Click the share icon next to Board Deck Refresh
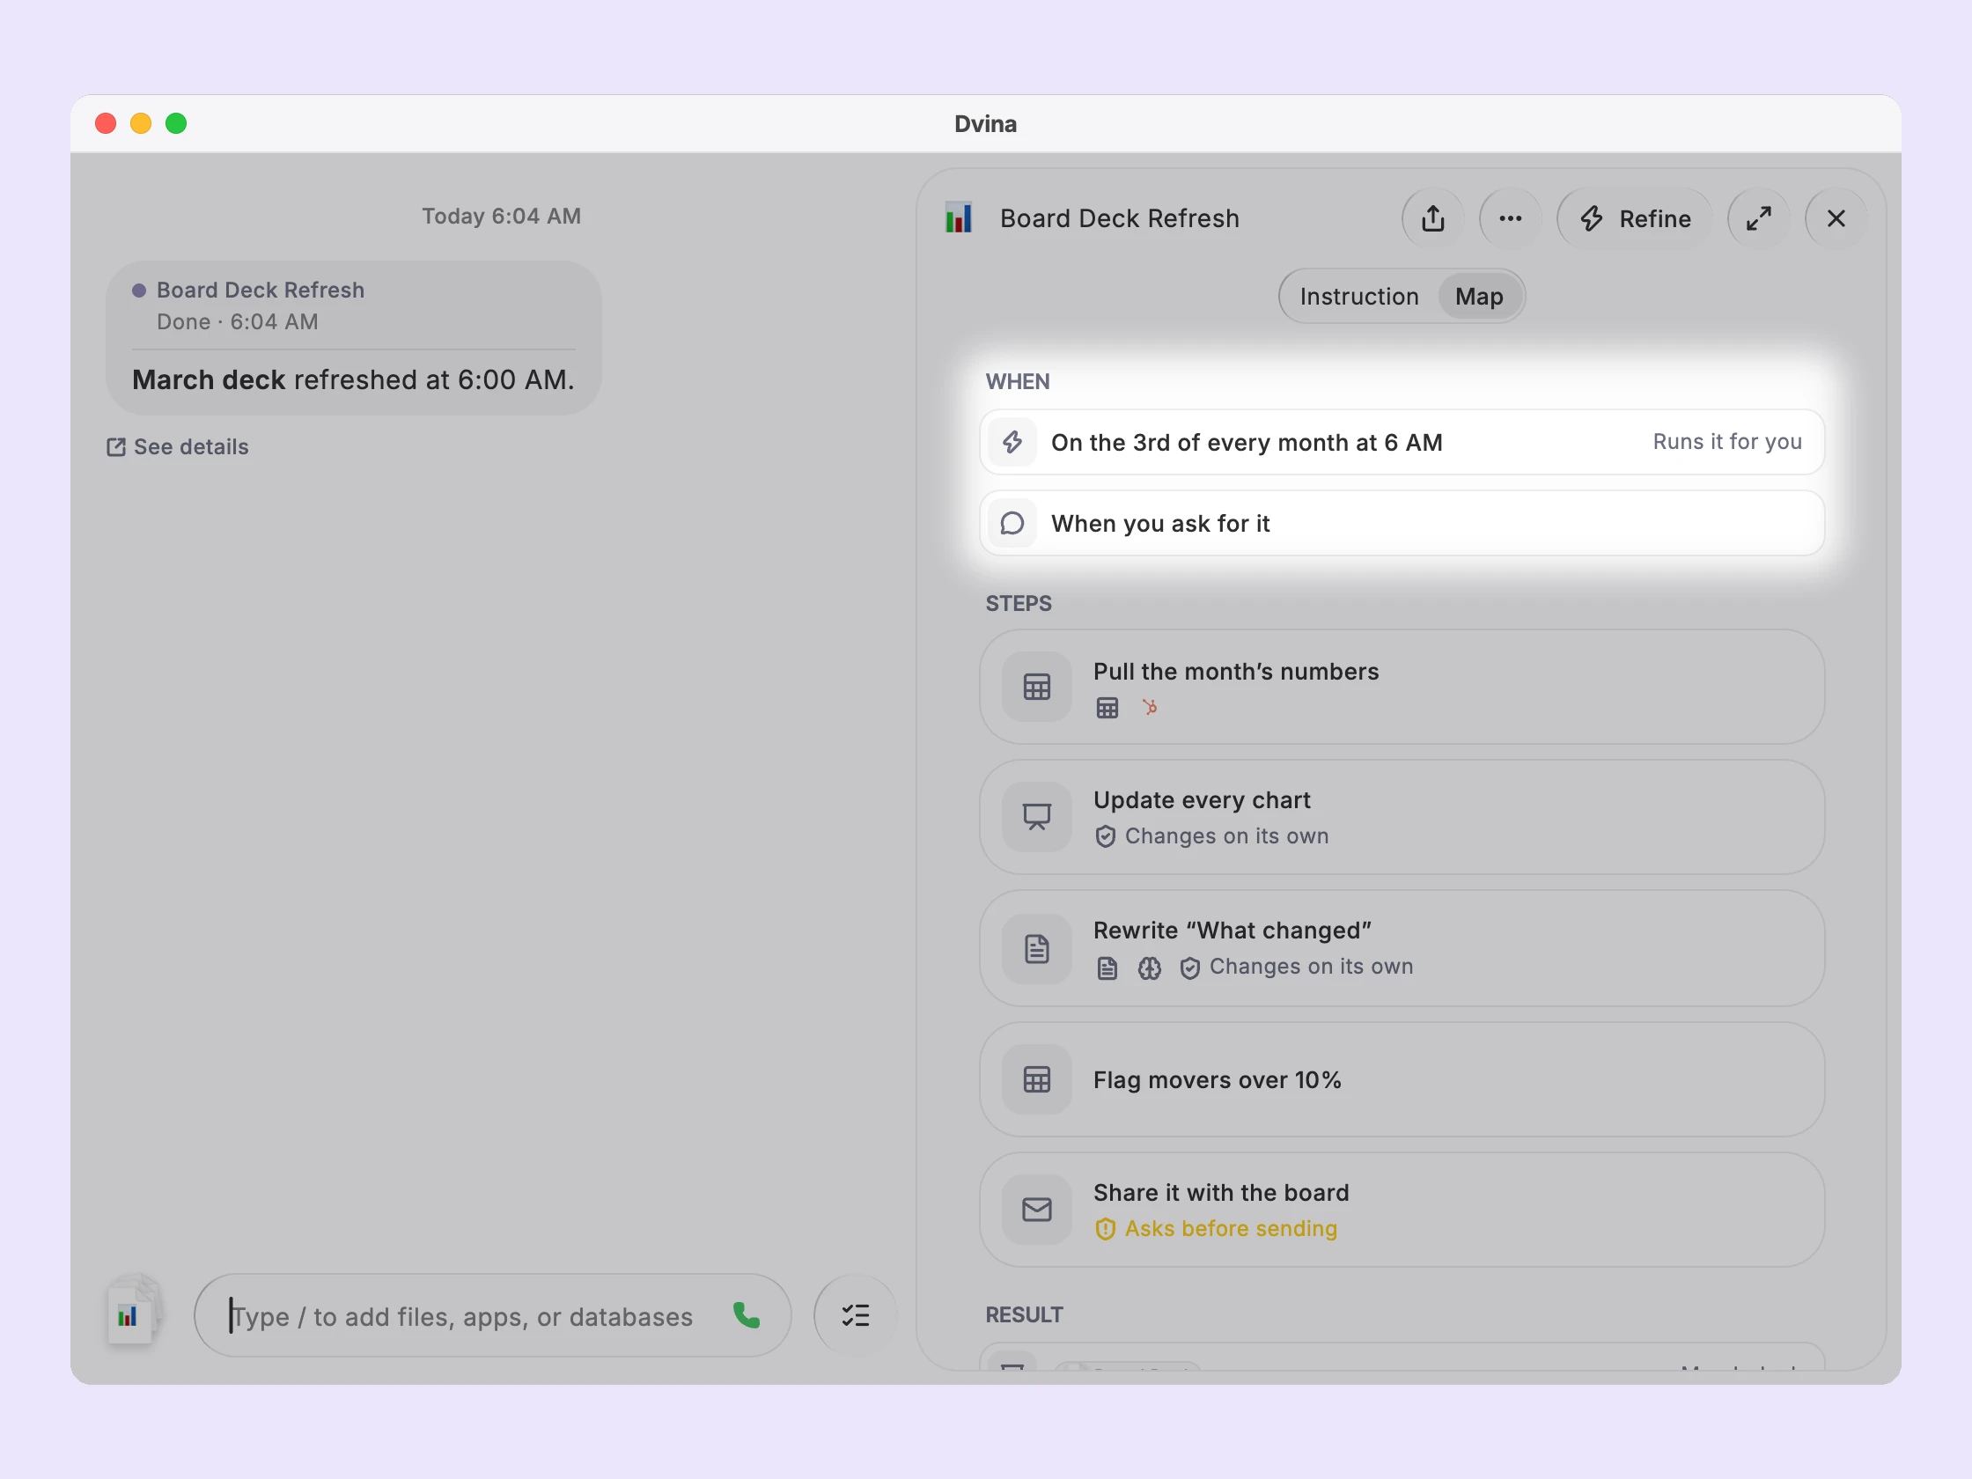The width and height of the screenshot is (1972, 1479). (x=1432, y=218)
